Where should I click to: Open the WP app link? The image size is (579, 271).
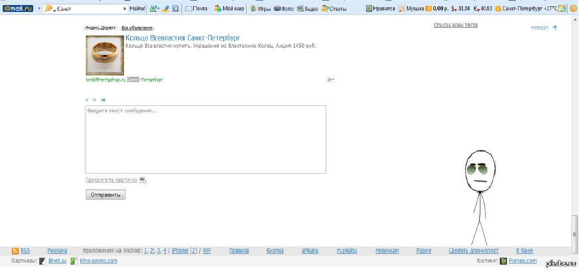(207, 250)
